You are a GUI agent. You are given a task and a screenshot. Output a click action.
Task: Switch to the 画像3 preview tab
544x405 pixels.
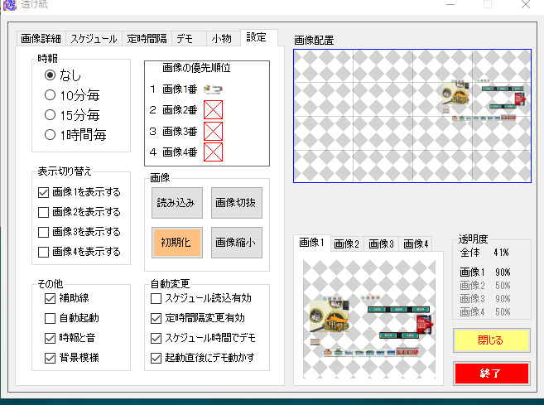[x=381, y=243]
